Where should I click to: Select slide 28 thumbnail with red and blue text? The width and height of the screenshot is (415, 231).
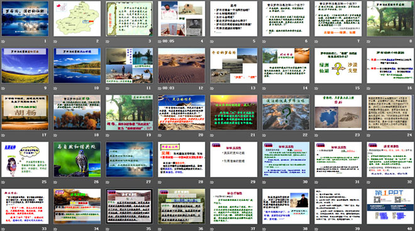tap(182, 159)
